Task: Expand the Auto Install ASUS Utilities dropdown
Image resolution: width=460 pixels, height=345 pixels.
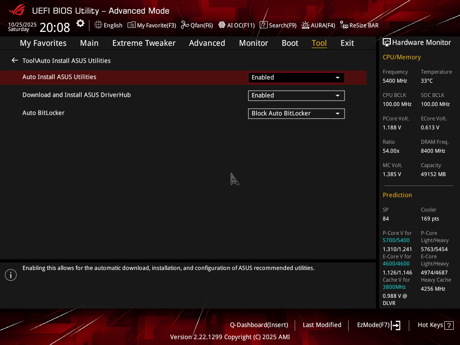Action: (296, 77)
